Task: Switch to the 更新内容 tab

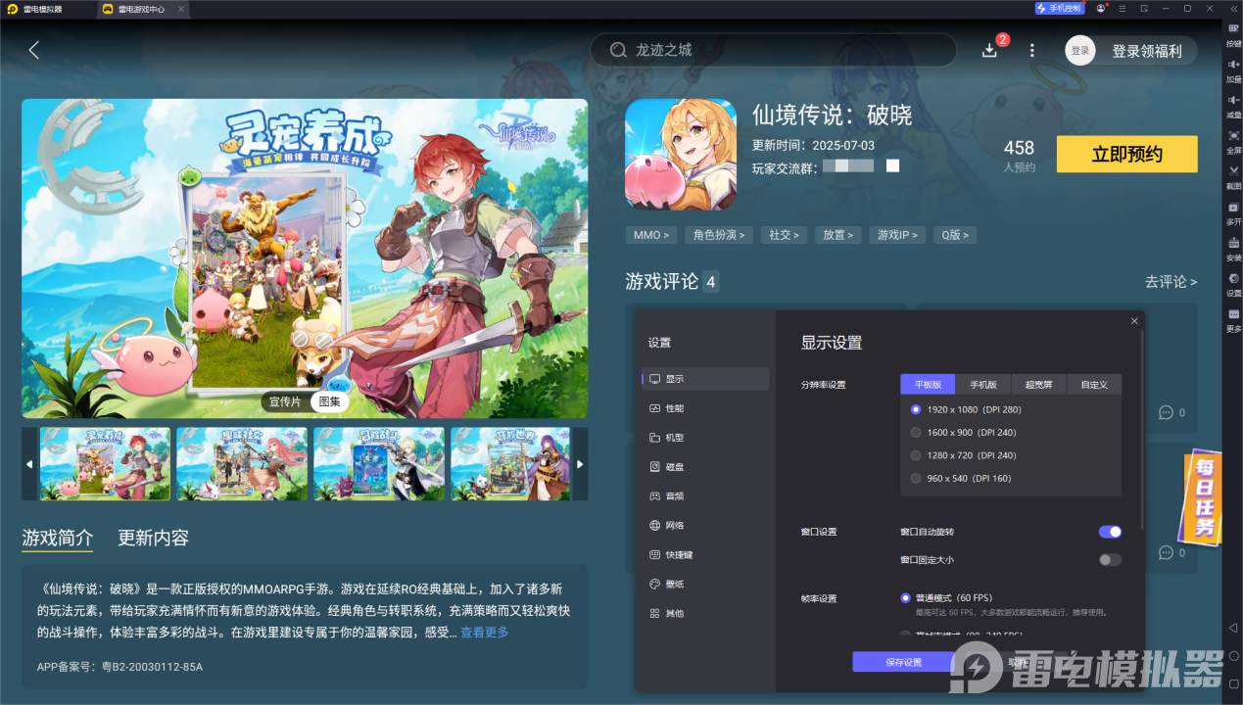Action: [x=154, y=538]
